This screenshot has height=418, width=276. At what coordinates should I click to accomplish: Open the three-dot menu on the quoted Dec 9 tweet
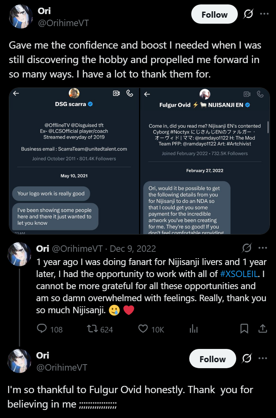262,248
